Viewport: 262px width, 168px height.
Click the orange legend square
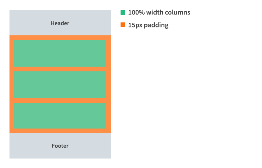[x=123, y=25]
